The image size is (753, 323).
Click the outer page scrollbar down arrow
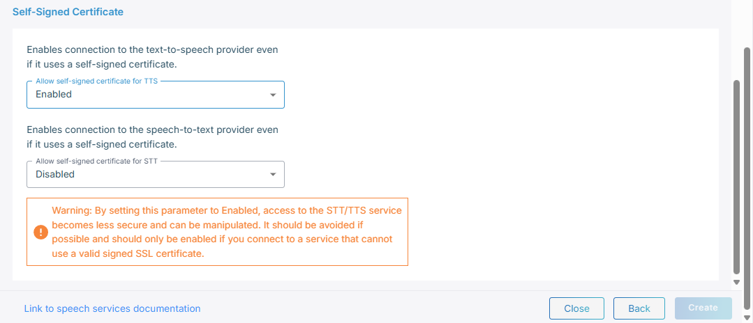click(747, 317)
